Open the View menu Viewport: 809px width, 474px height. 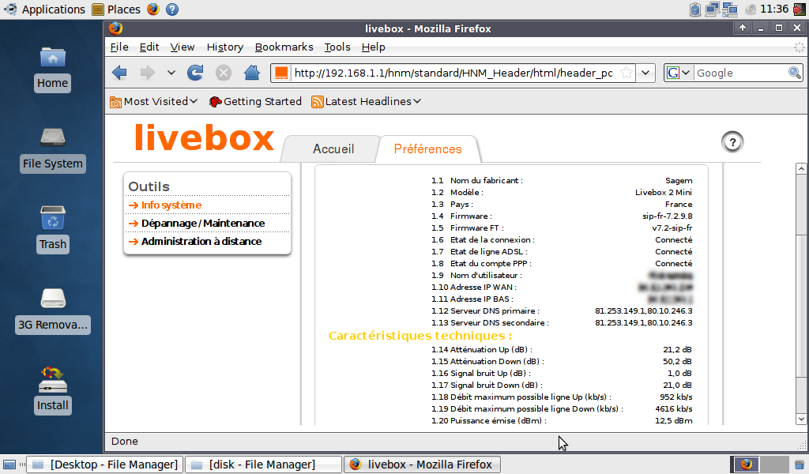(x=182, y=47)
